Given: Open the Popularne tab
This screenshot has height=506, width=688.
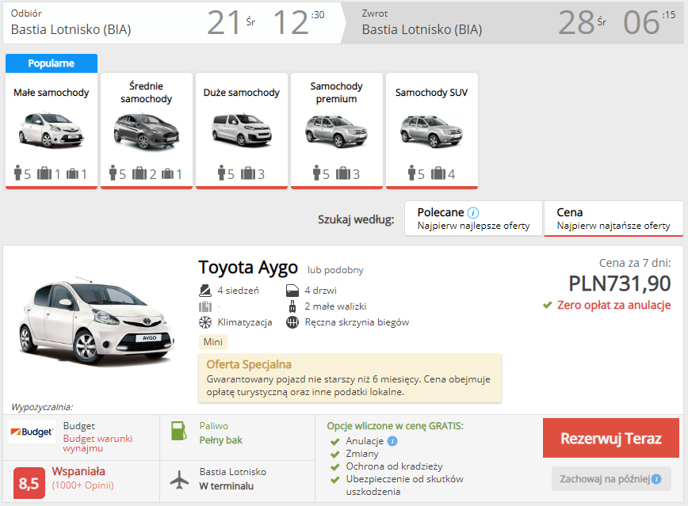Looking at the screenshot, I should pyautogui.click(x=52, y=63).
